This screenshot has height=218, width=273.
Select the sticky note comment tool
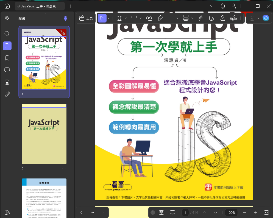pos(149,18)
